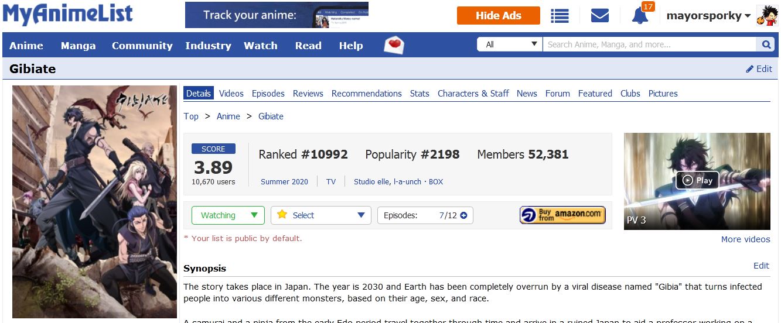This screenshot has height=323, width=781.
Task: Click the 10,670 users text
Action: tap(213, 182)
